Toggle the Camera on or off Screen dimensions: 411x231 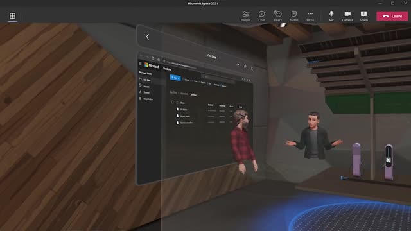[347, 16]
